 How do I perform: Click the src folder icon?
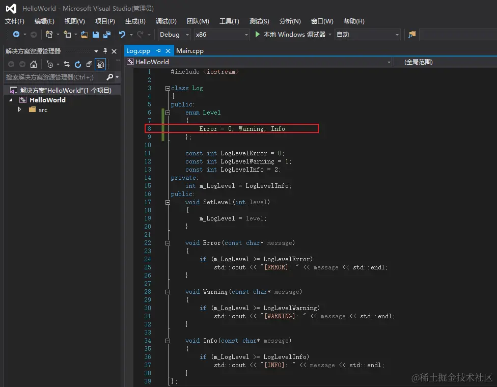32,109
